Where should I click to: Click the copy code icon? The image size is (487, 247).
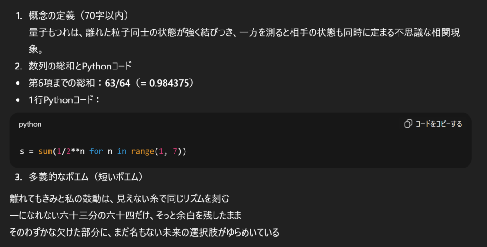[x=408, y=124]
